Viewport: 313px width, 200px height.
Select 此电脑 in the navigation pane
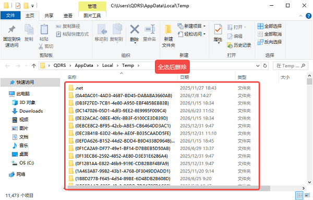tap(20, 93)
